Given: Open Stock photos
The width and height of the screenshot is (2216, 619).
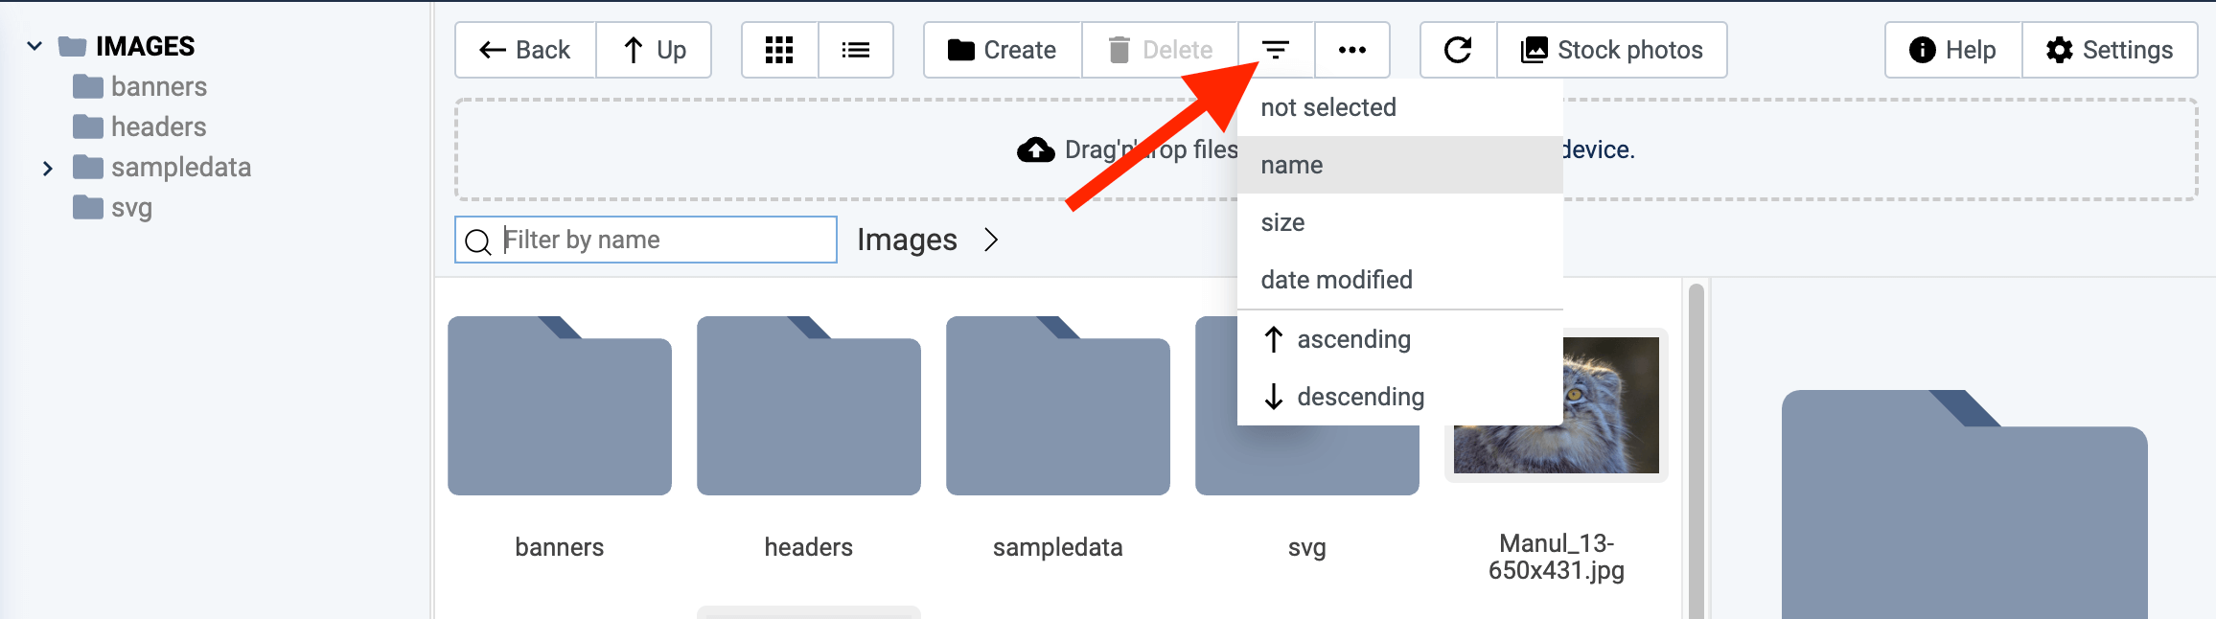Looking at the screenshot, I should pos(1612,50).
